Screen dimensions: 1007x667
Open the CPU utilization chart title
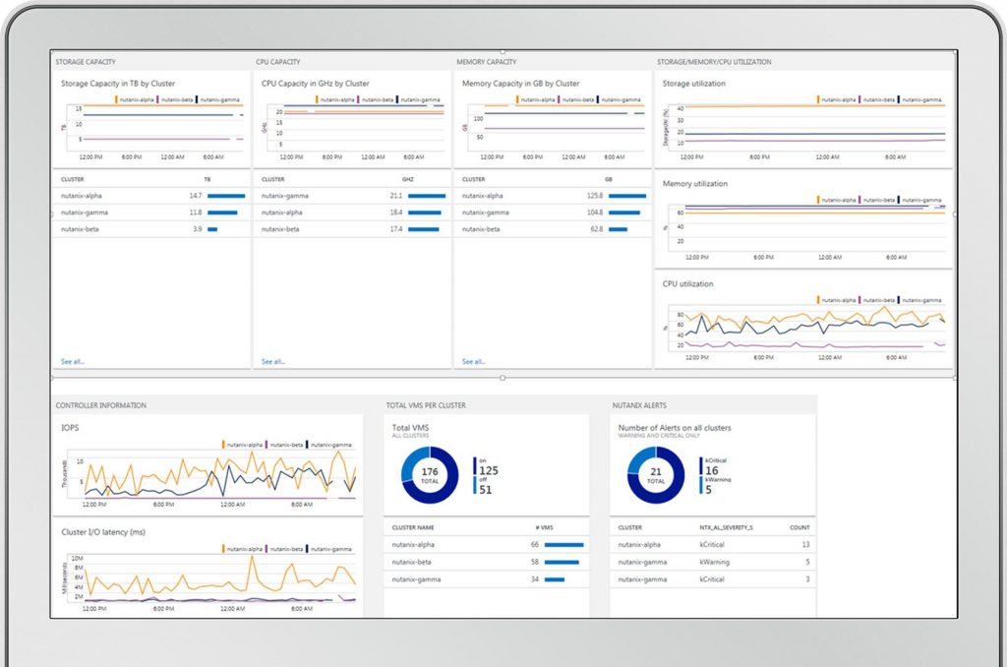point(687,284)
